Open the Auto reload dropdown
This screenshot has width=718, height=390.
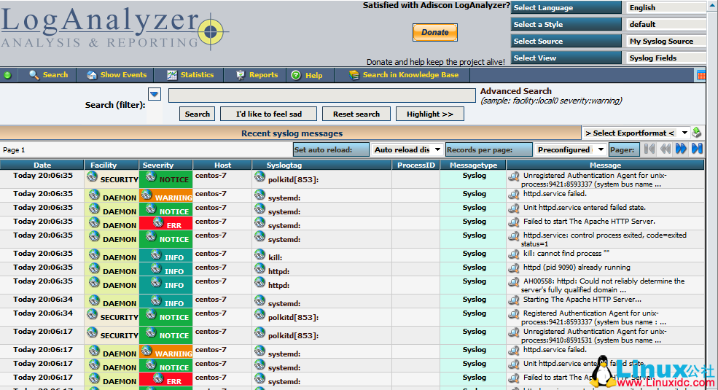tap(407, 149)
